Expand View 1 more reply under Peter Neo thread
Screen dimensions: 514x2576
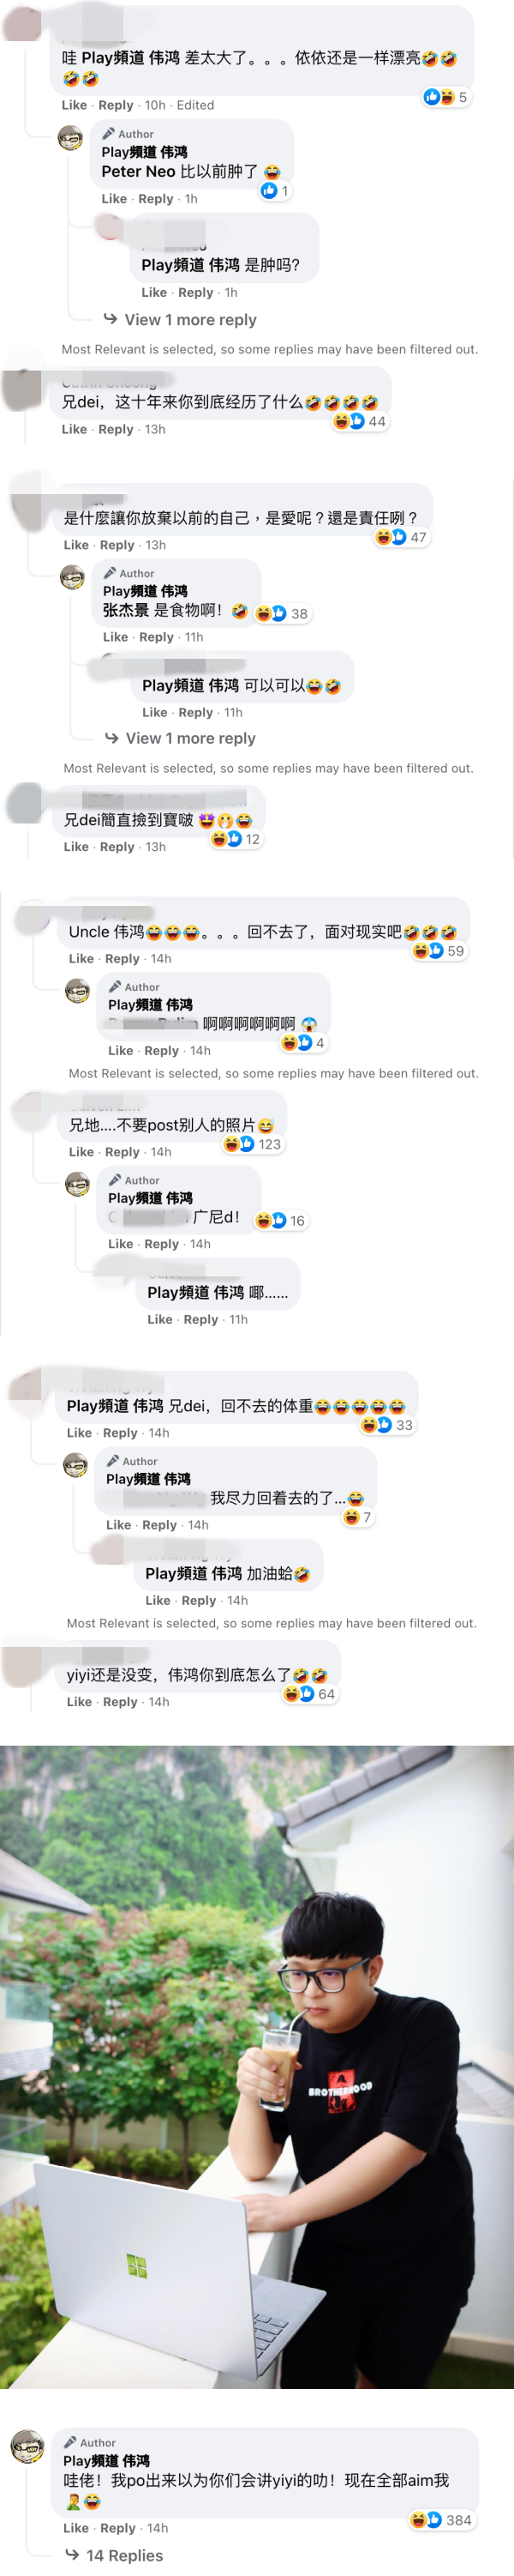click(181, 320)
